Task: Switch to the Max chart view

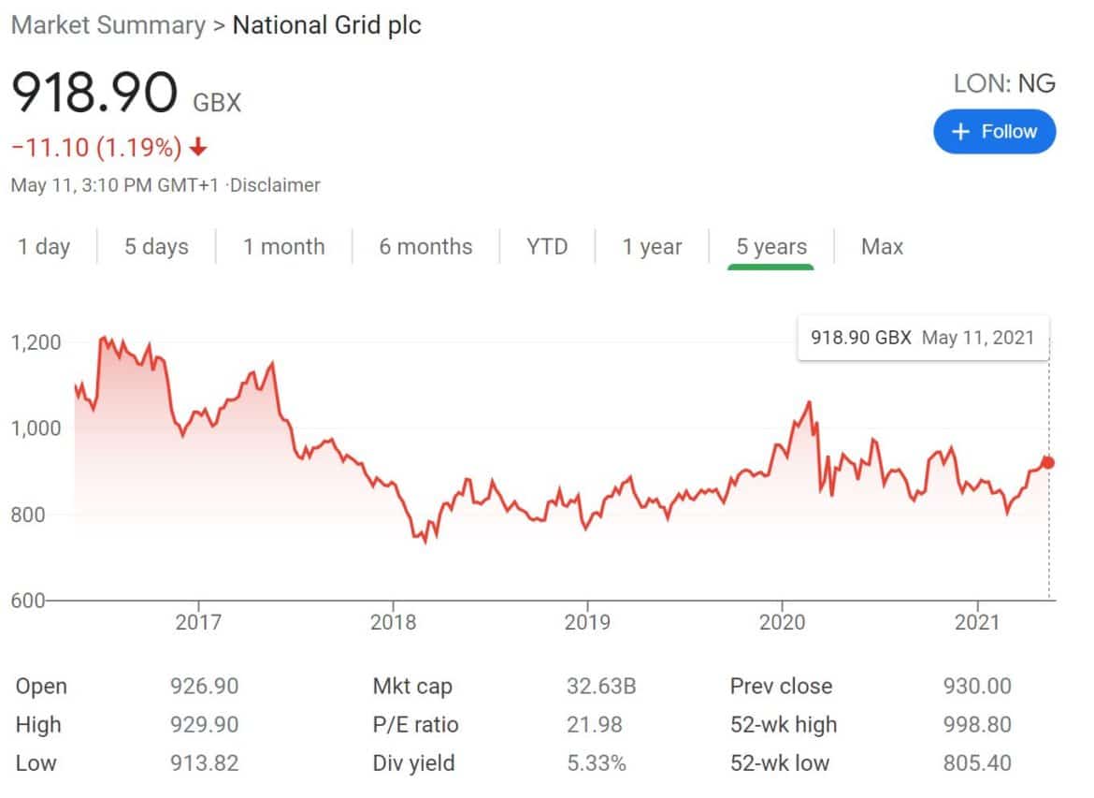Action: [x=879, y=246]
